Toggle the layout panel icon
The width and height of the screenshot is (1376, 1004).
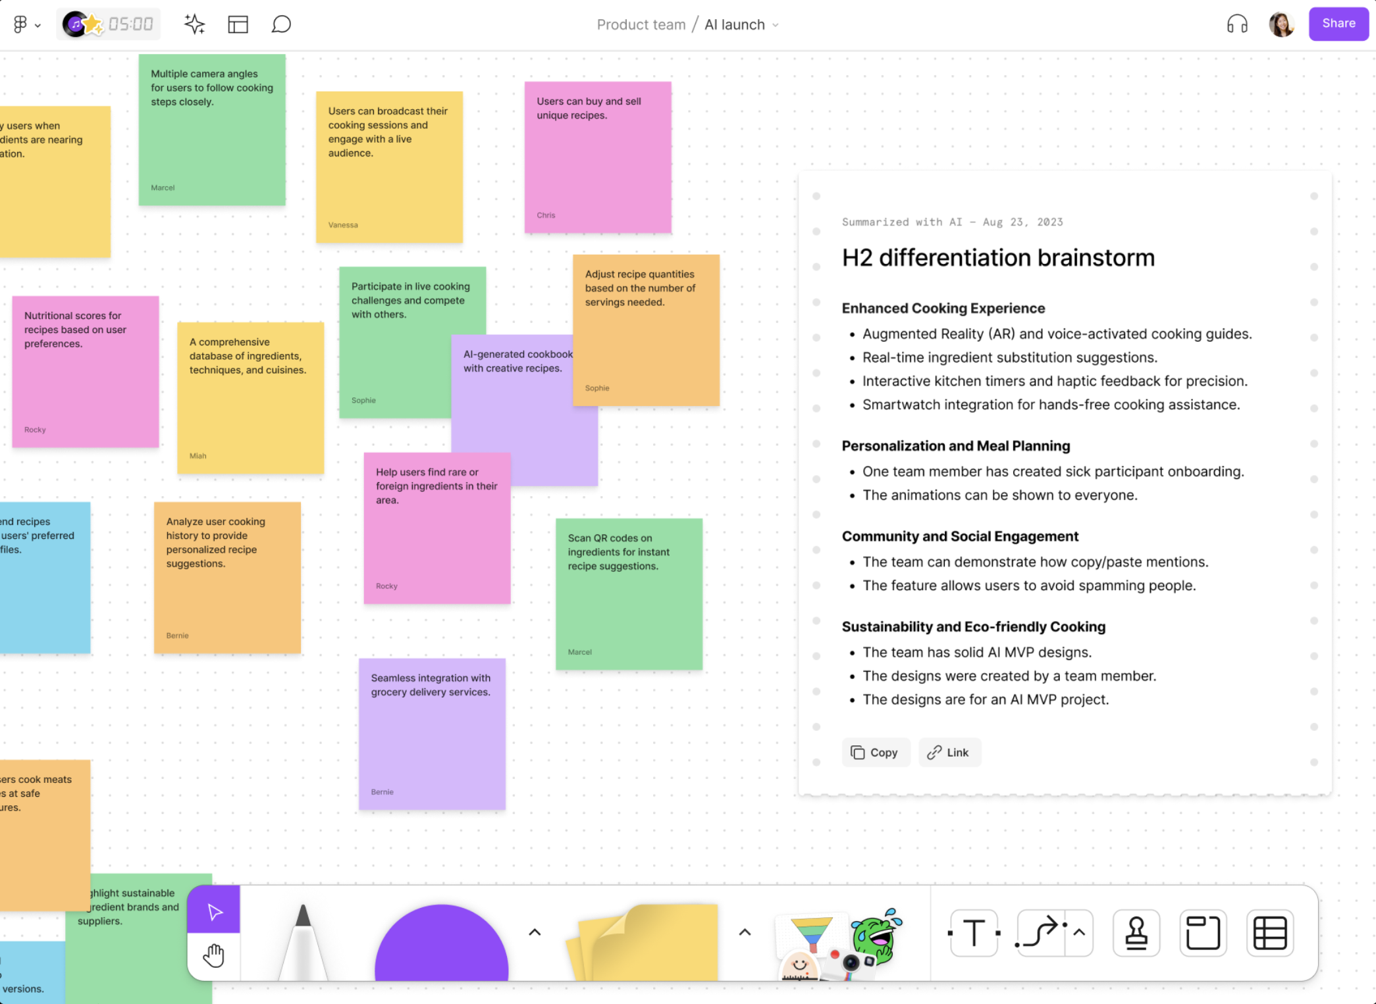click(x=238, y=24)
